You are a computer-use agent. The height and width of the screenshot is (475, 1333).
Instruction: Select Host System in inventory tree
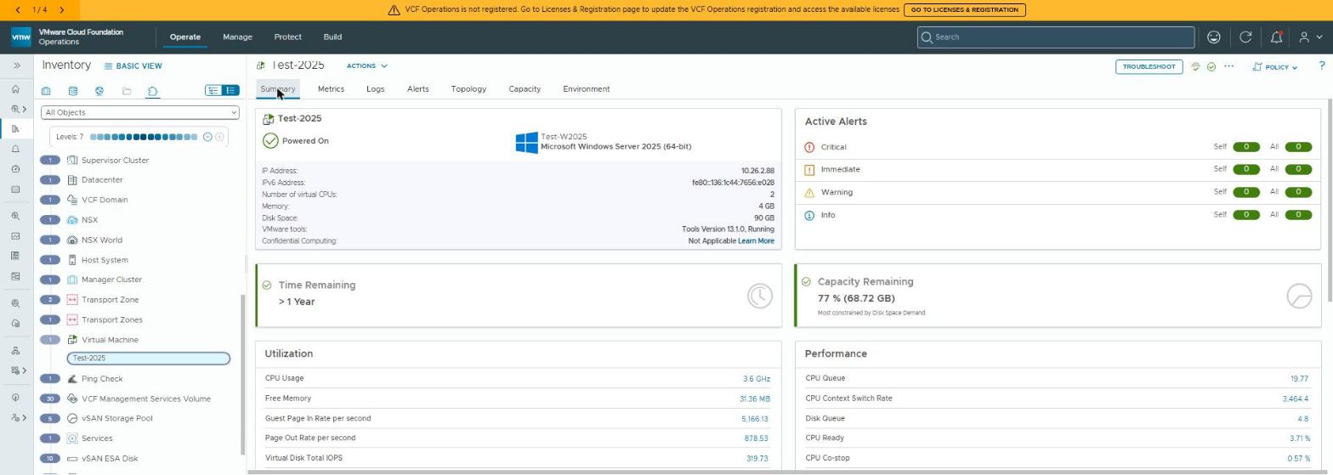click(x=105, y=260)
